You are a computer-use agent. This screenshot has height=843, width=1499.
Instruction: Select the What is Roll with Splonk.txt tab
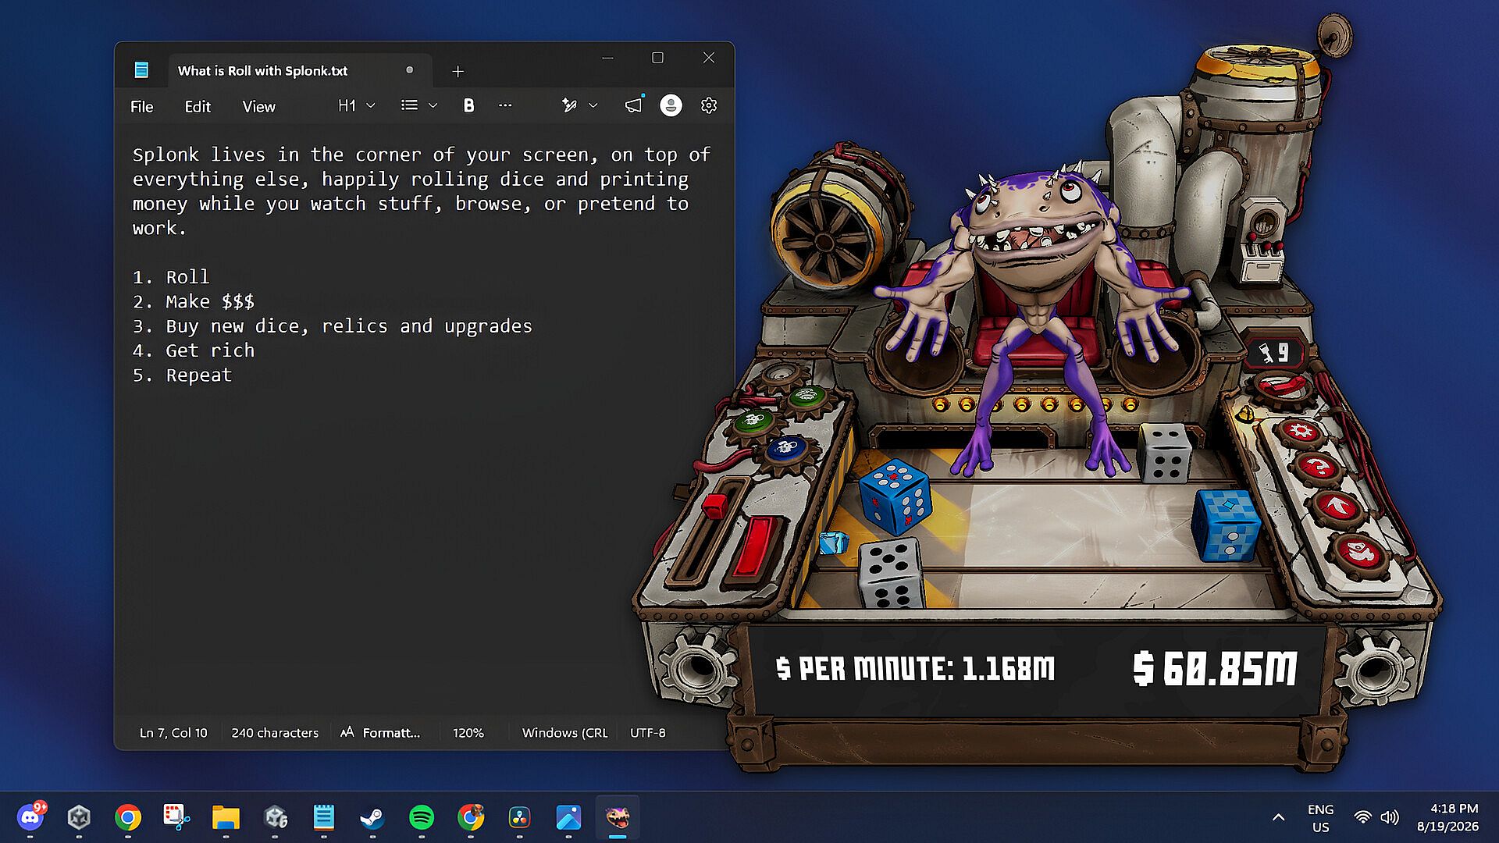click(x=300, y=70)
